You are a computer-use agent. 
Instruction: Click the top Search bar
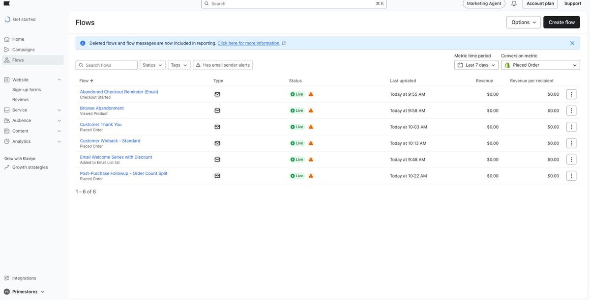click(x=294, y=3)
